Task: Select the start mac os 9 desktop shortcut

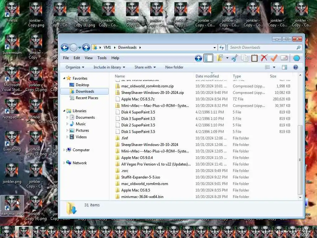Action: pyautogui.click(x=12, y=206)
